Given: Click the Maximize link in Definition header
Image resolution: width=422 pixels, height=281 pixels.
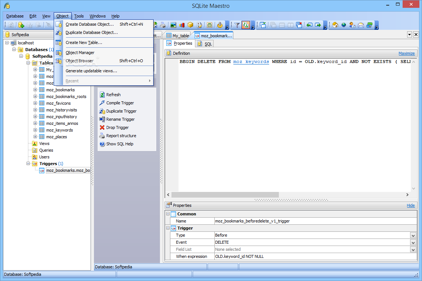Looking at the screenshot, I should pos(406,53).
